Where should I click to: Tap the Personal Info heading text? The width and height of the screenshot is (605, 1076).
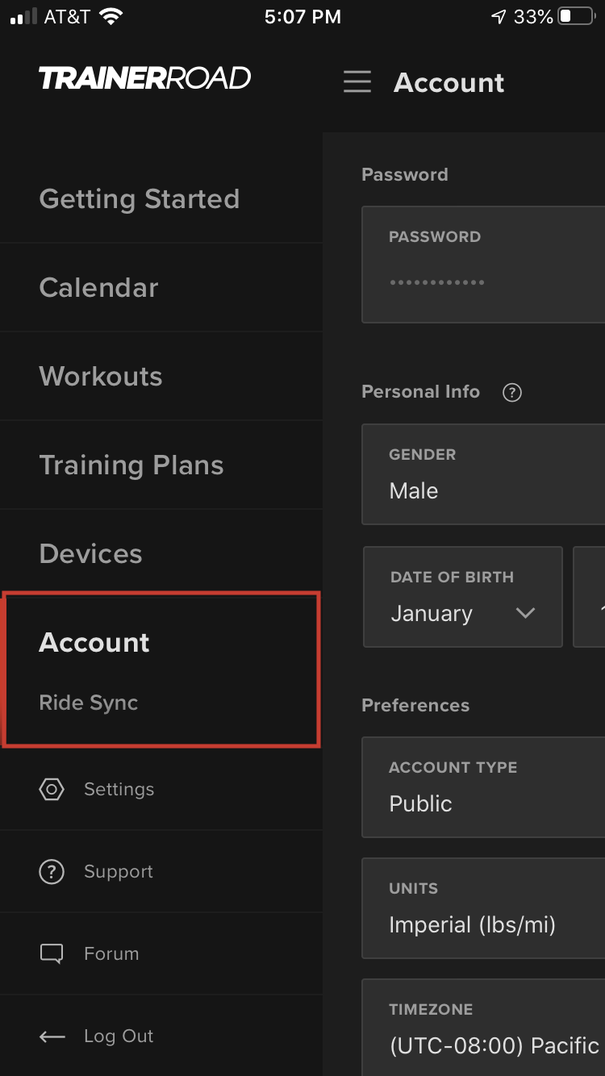[420, 392]
